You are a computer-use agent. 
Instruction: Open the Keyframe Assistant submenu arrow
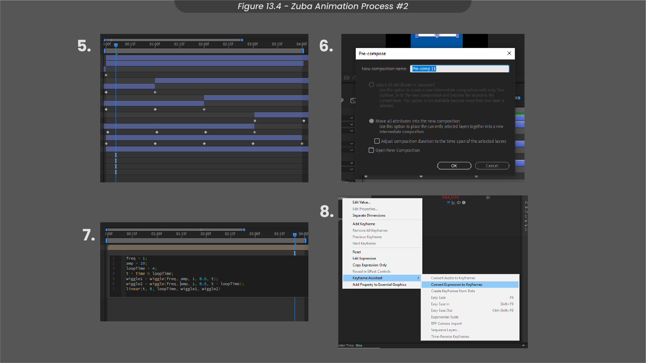418,278
